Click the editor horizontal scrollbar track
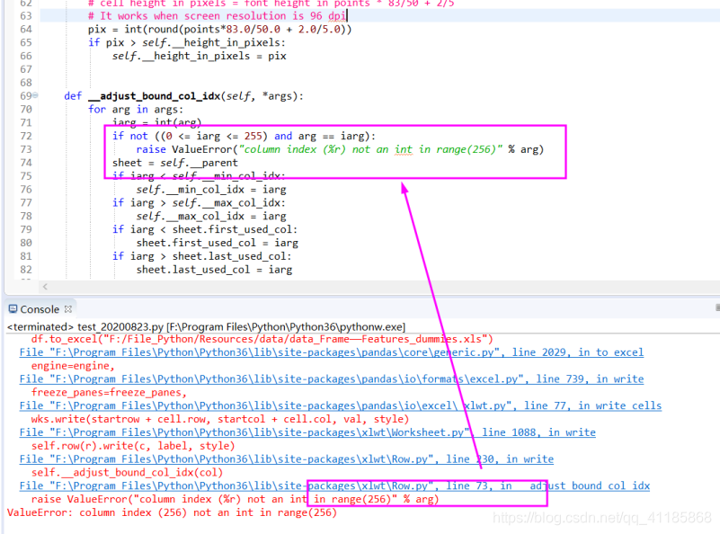 [x=360, y=286]
